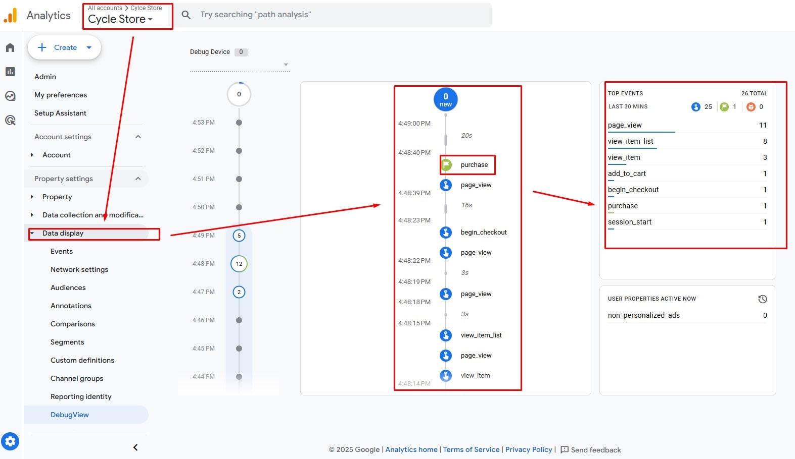Select Audiences under Data display
This screenshot has height=459, width=795.
[68, 288]
